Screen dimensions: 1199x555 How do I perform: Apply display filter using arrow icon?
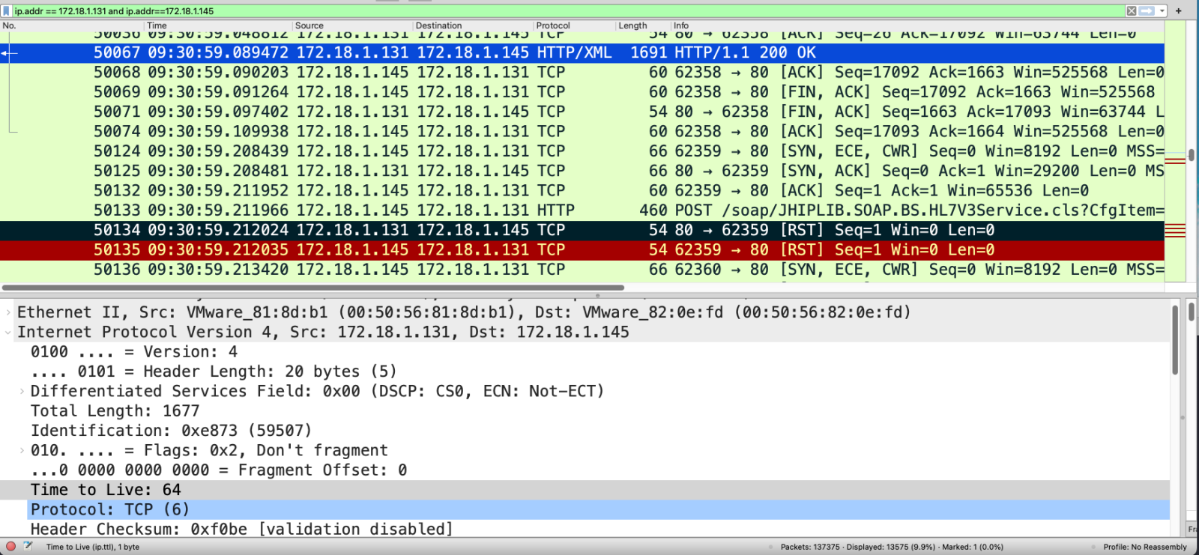click(1147, 10)
